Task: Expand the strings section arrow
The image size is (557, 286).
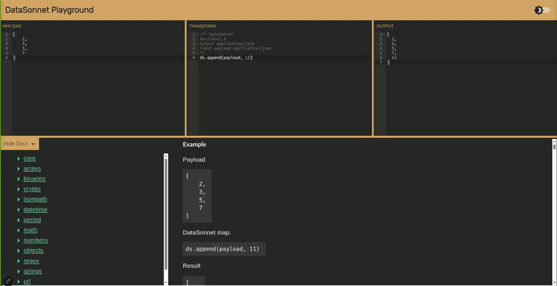Action: [19, 271]
